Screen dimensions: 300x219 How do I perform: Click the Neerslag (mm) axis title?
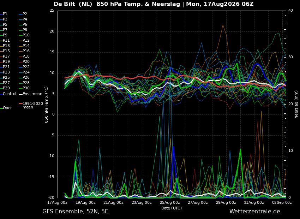click(x=296, y=105)
